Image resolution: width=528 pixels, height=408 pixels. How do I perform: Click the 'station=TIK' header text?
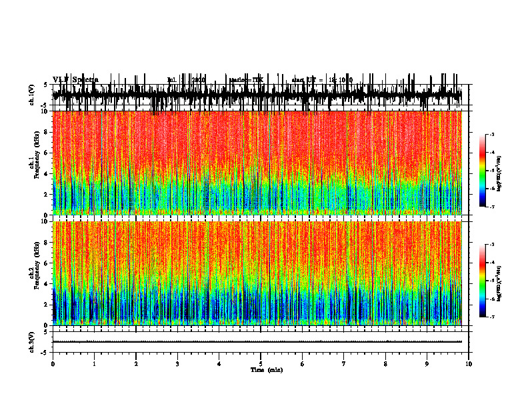pos(246,80)
